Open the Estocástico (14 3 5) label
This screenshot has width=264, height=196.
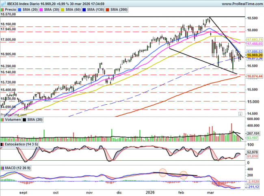tap(20, 144)
